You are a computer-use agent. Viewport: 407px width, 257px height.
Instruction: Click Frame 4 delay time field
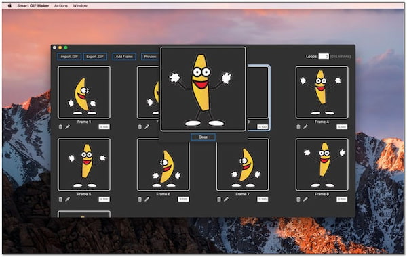point(342,127)
